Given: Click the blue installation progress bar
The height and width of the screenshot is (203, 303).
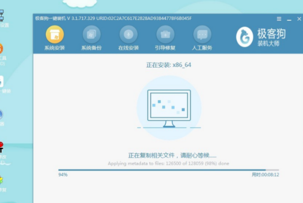Looking at the screenshot, I should coord(162,170).
